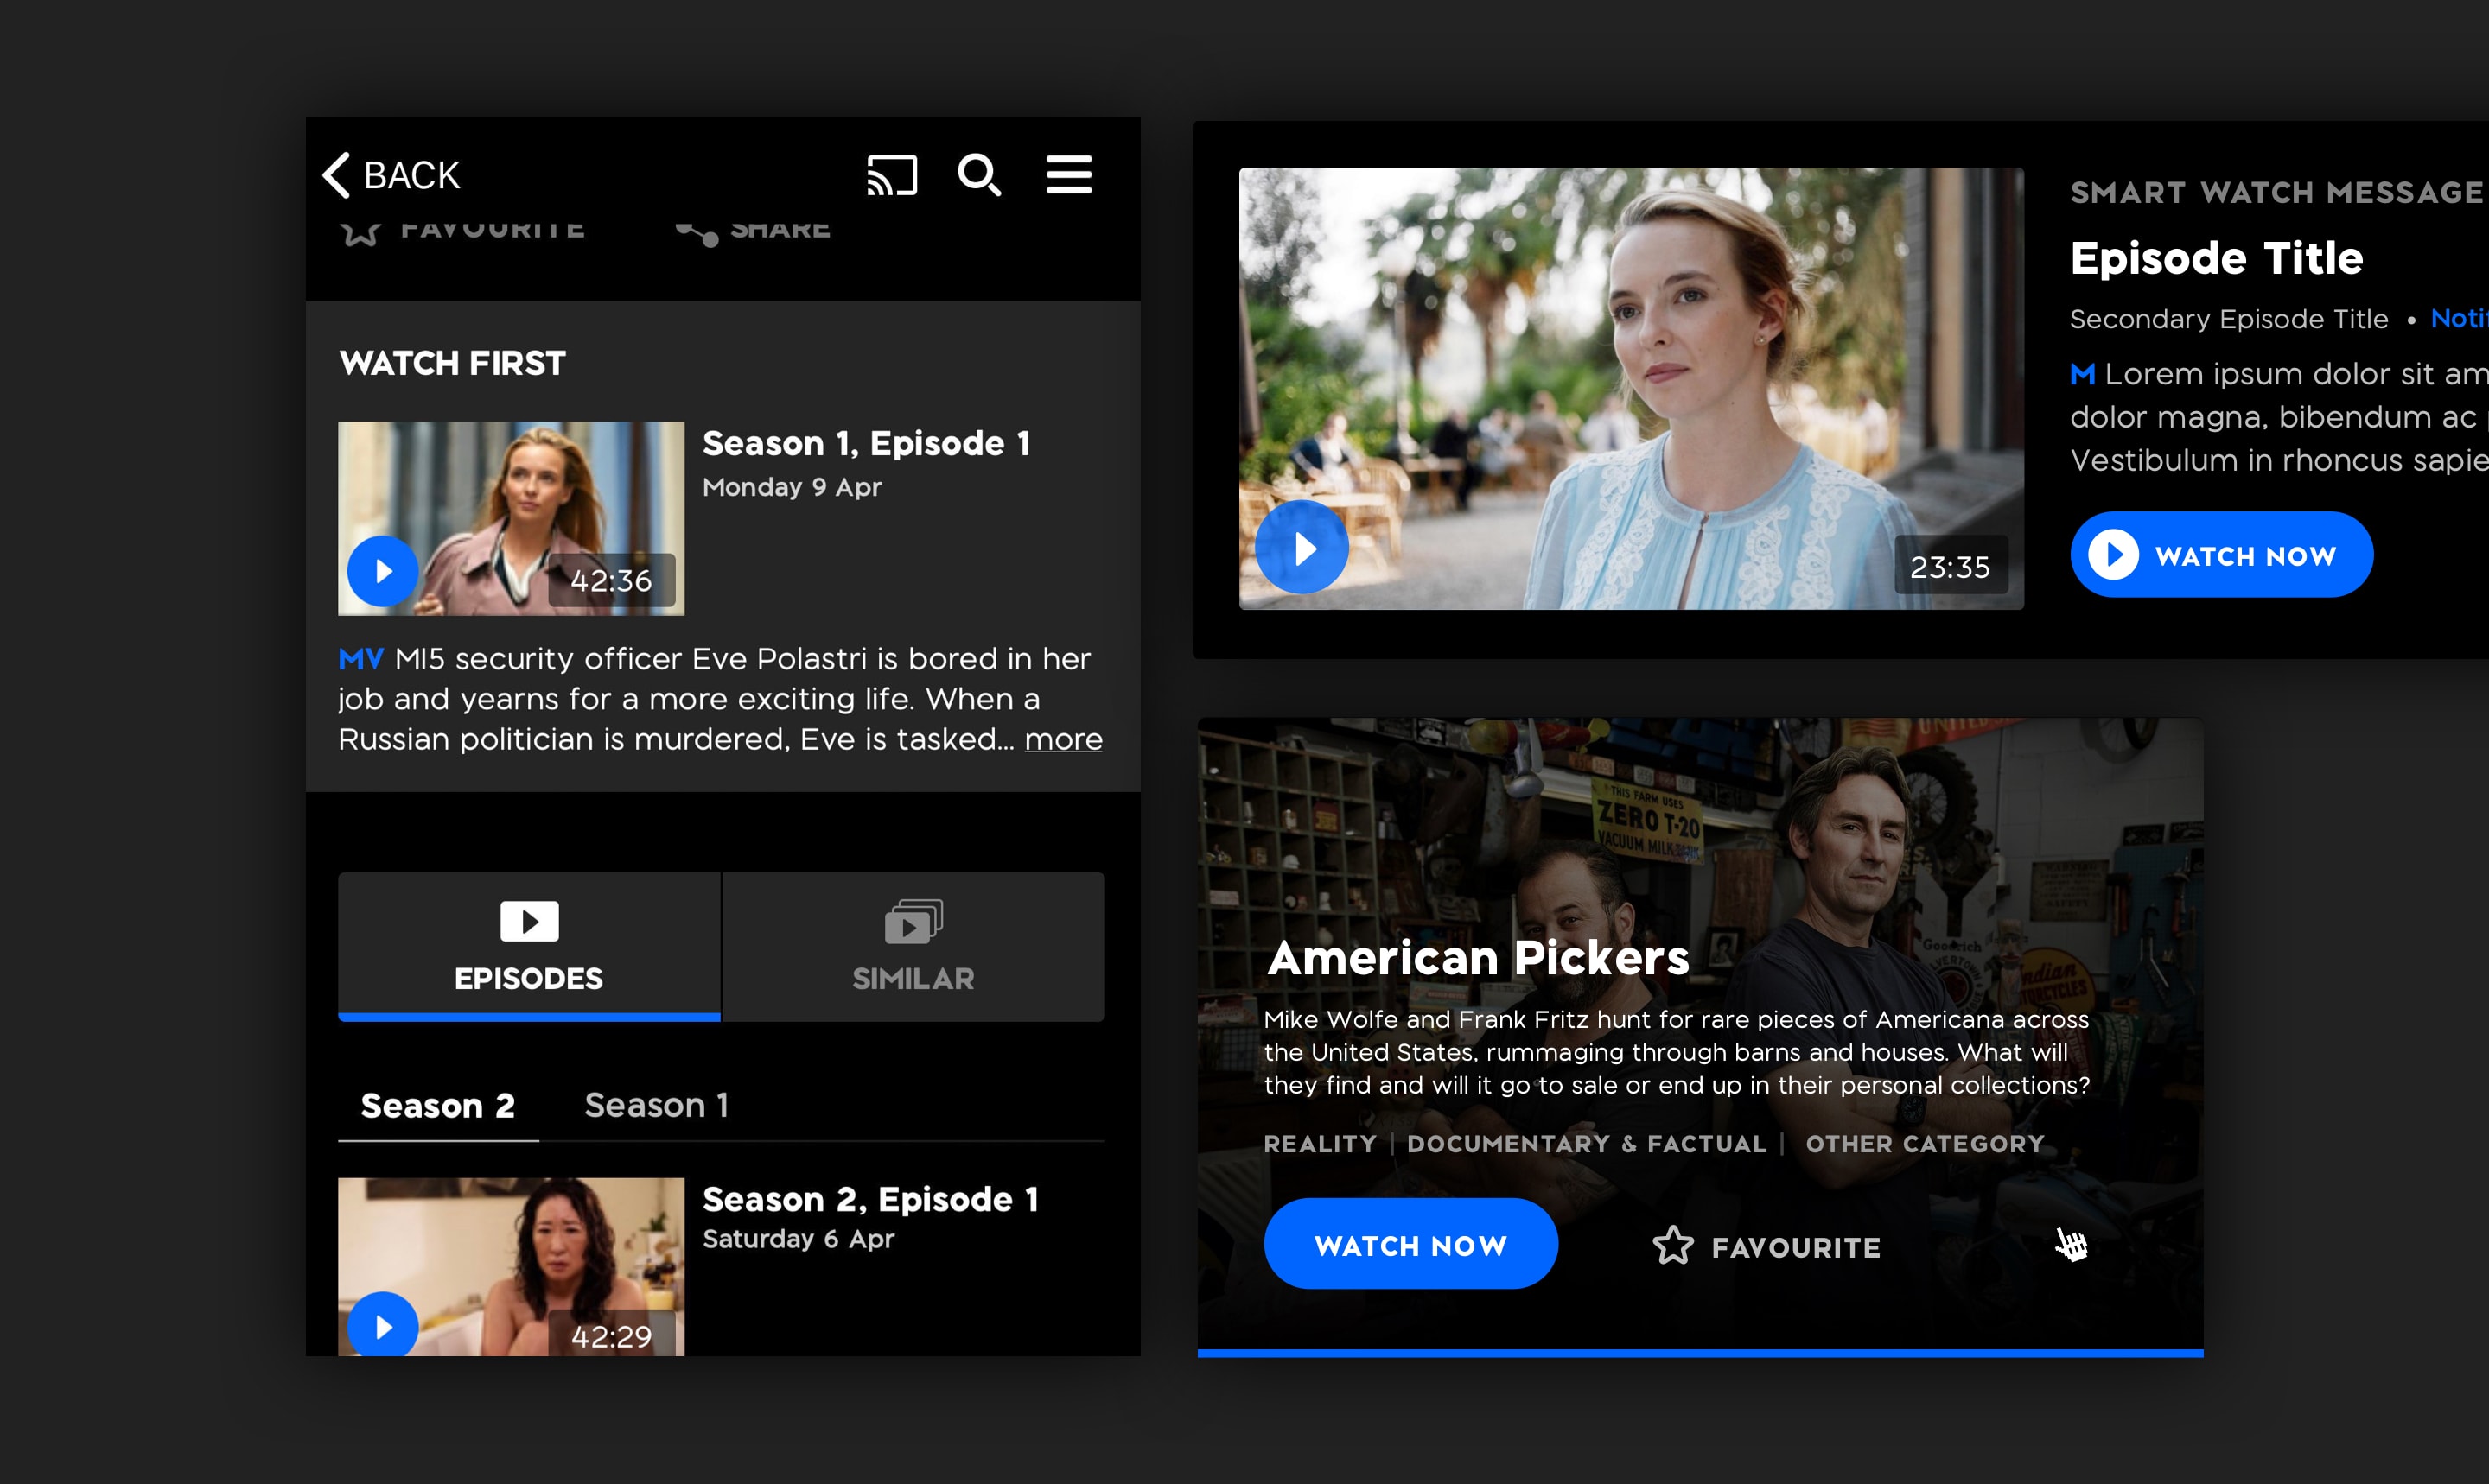Click the Reality category label

click(x=1320, y=1144)
